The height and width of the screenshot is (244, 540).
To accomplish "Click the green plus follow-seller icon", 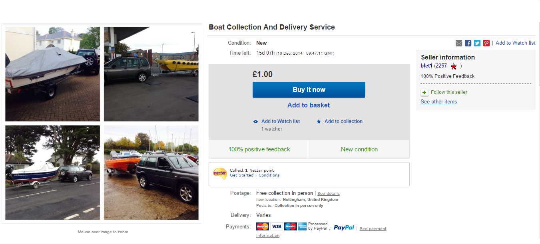I will tap(424, 93).
